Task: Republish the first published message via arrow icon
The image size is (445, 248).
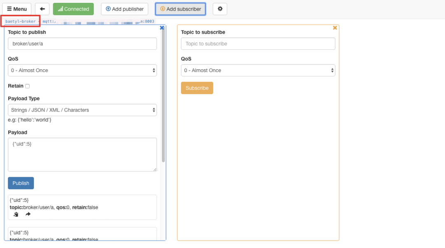Action: tap(28, 214)
